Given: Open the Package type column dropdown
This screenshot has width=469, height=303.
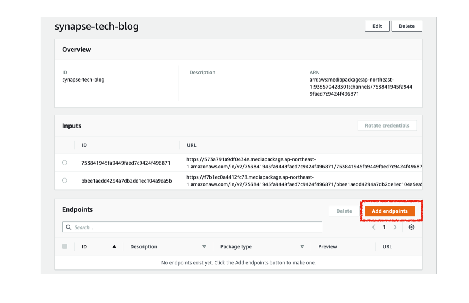Looking at the screenshot, I should pyautogui.click(x=302, y=247).
